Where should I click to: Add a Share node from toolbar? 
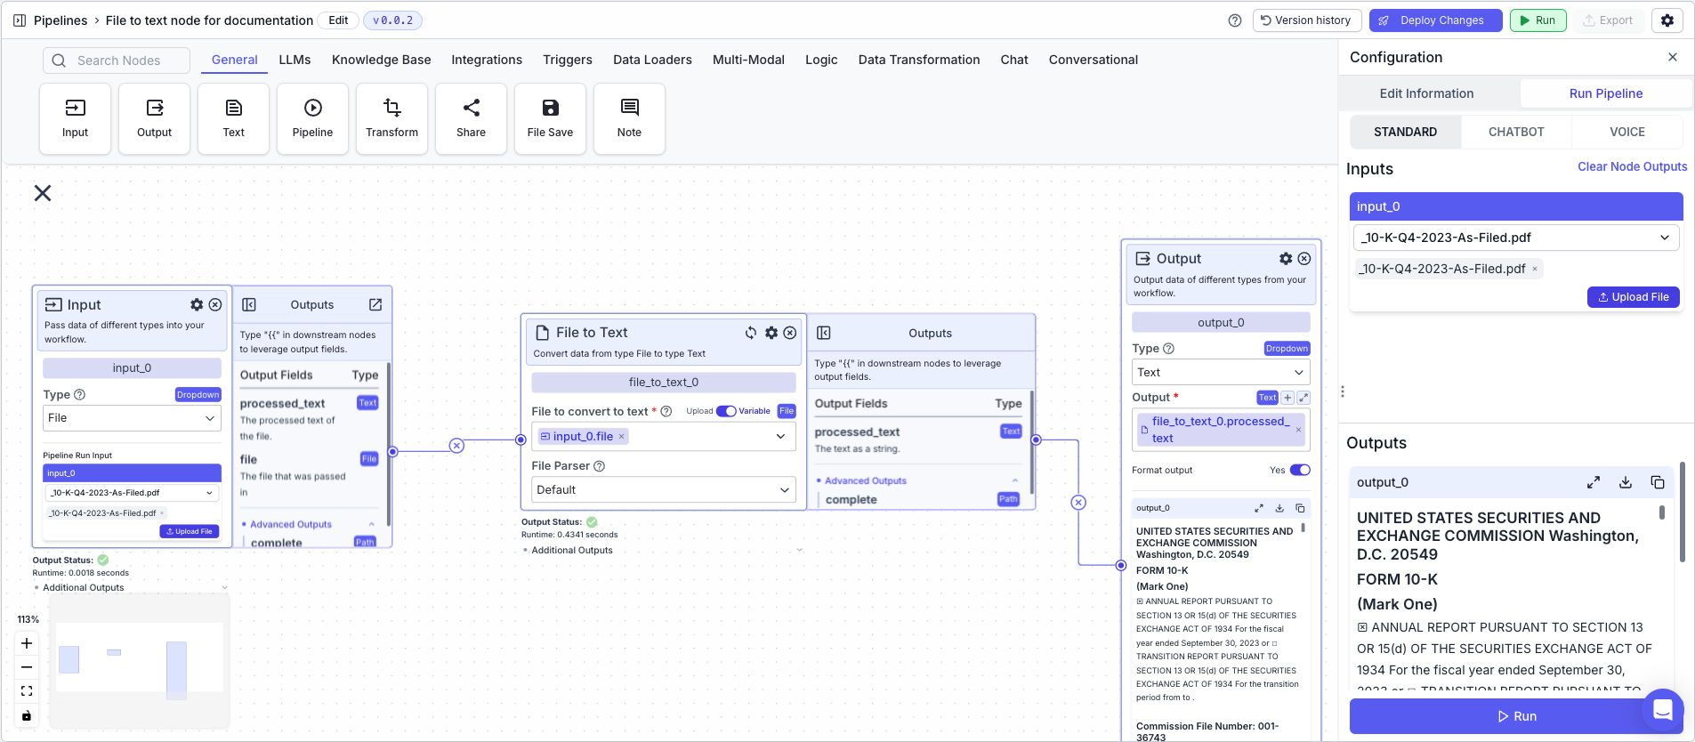[471, 118]
